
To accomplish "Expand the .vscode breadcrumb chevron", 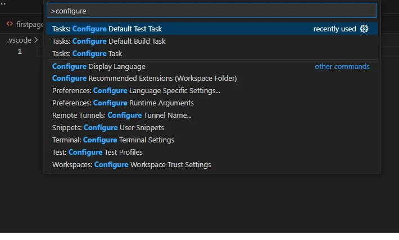I will [x=36, y=40].
